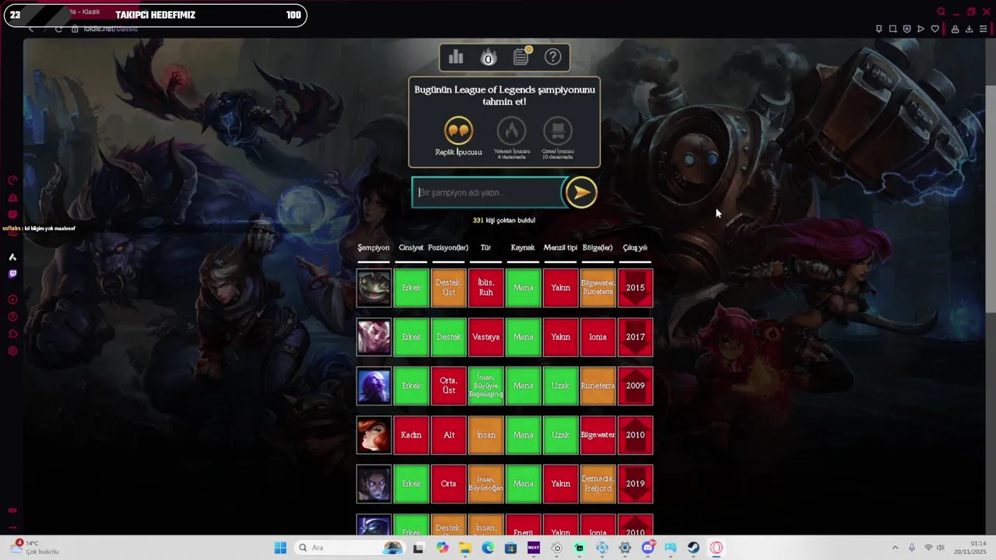Click the 2009 release year cell

635,386
